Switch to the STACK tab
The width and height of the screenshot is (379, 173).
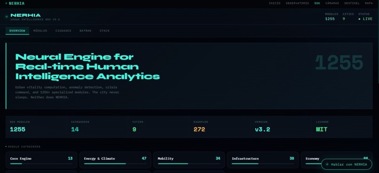tap(104, 31)
